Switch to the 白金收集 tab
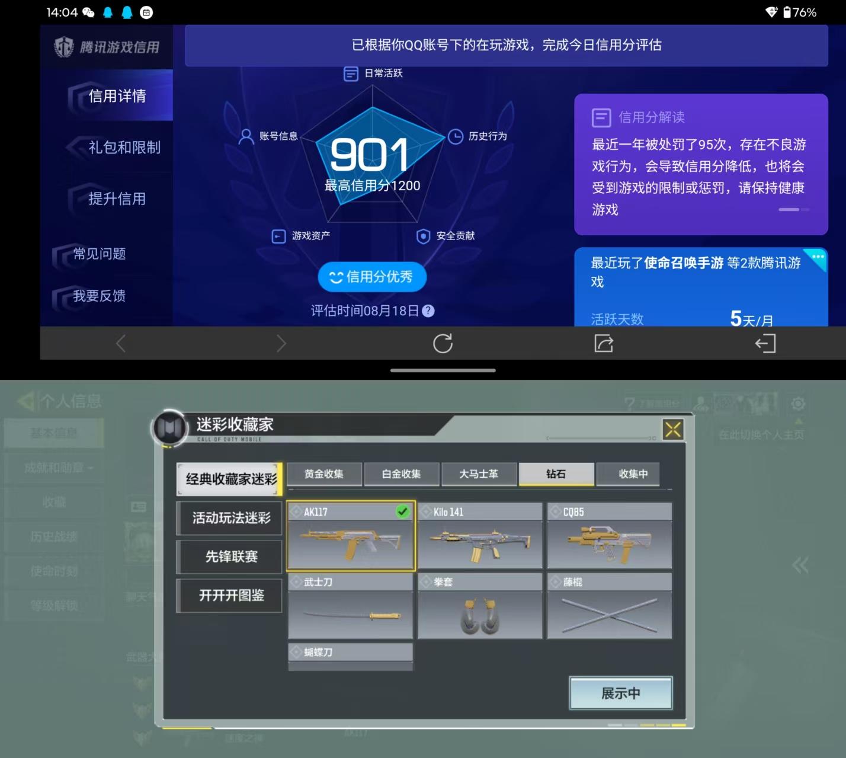 tap(402, 474)
